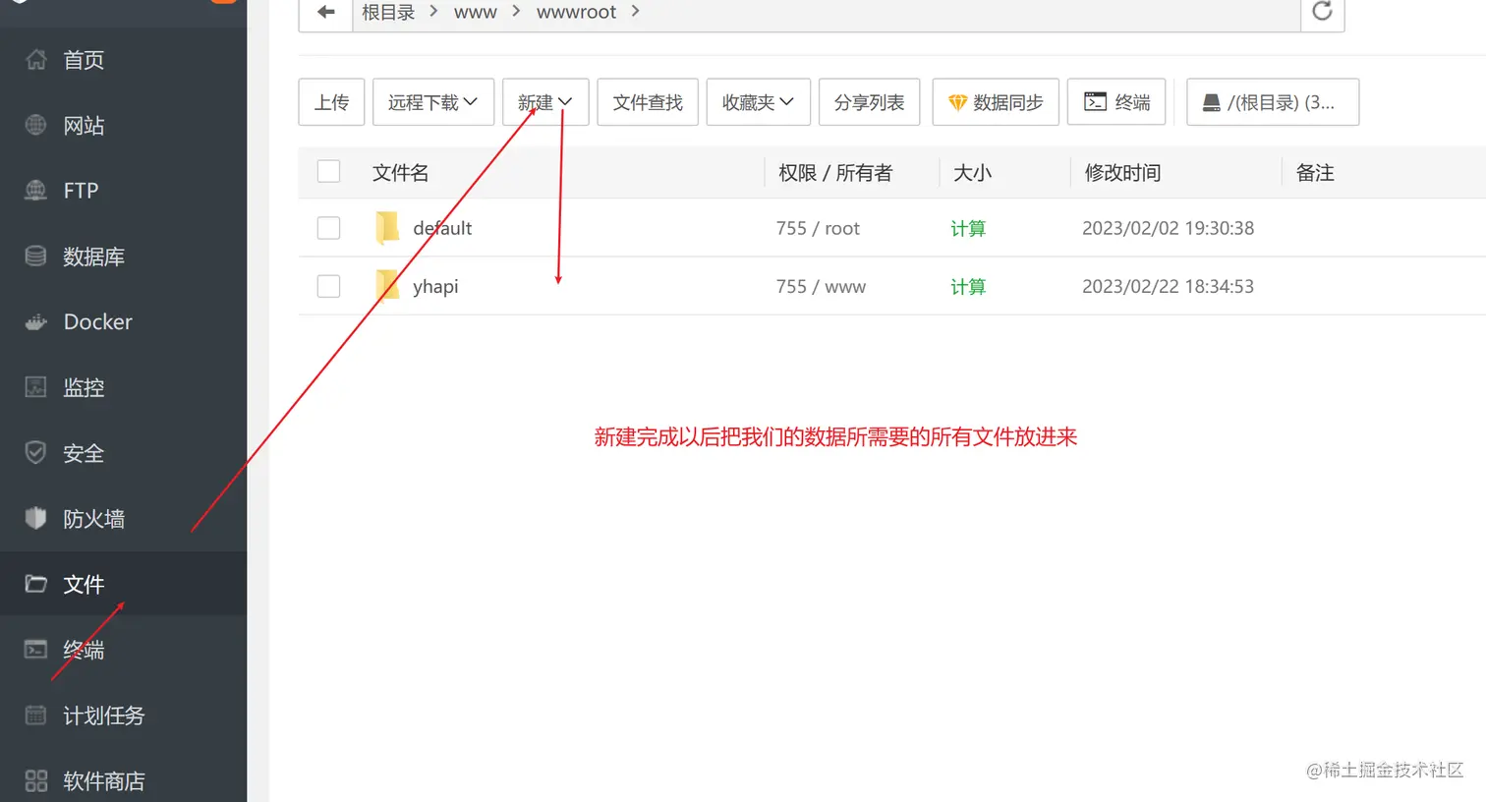Click the 权限 / 所有者 column header

click(835, 173)
